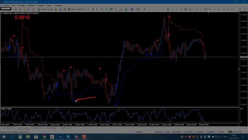This screenshot has height=140, width=248.
Task: Switch timeframe to H4
Action: tap(219, 9)
